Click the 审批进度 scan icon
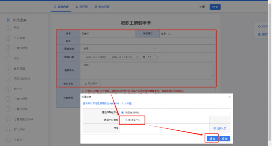 coord(8,20)
